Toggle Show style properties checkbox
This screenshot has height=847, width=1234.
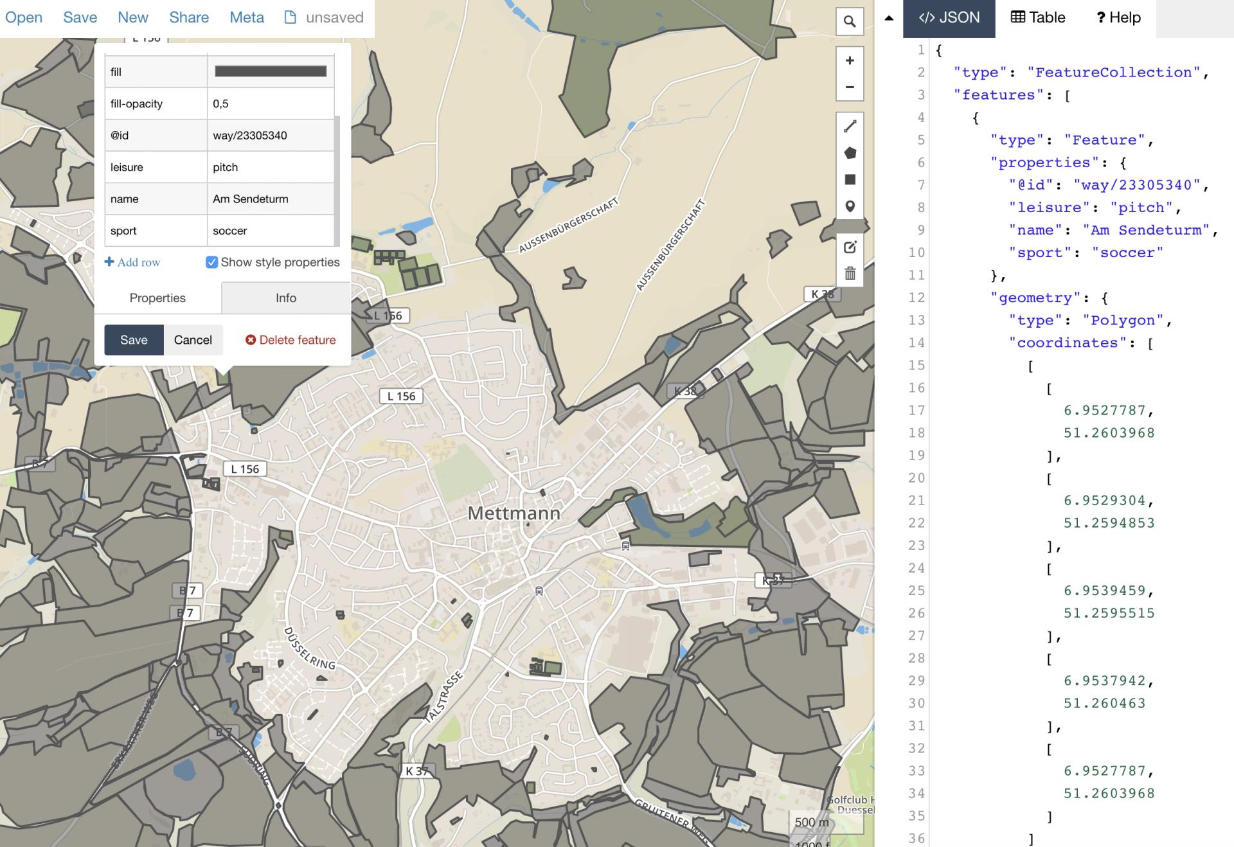(x=211, y=262)
